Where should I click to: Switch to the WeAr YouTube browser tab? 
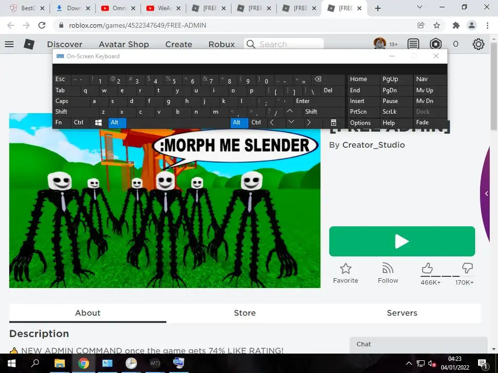click(163, 9)
